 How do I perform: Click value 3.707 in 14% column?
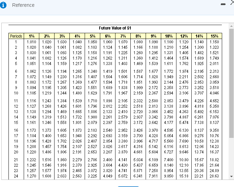pos(199,93)
